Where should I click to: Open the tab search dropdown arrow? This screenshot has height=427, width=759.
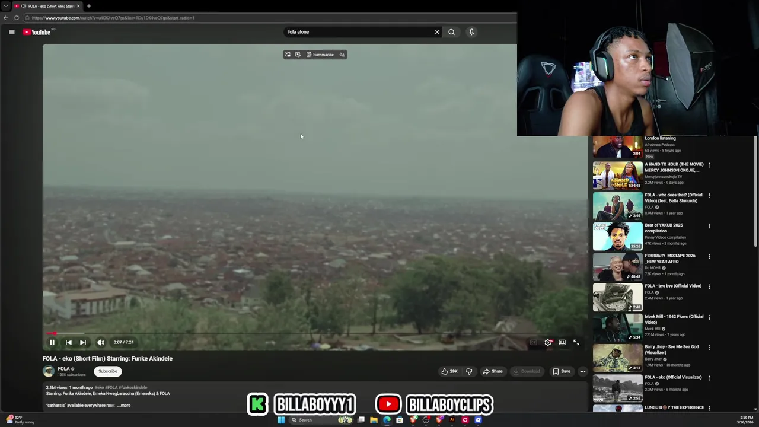(5, 6)
